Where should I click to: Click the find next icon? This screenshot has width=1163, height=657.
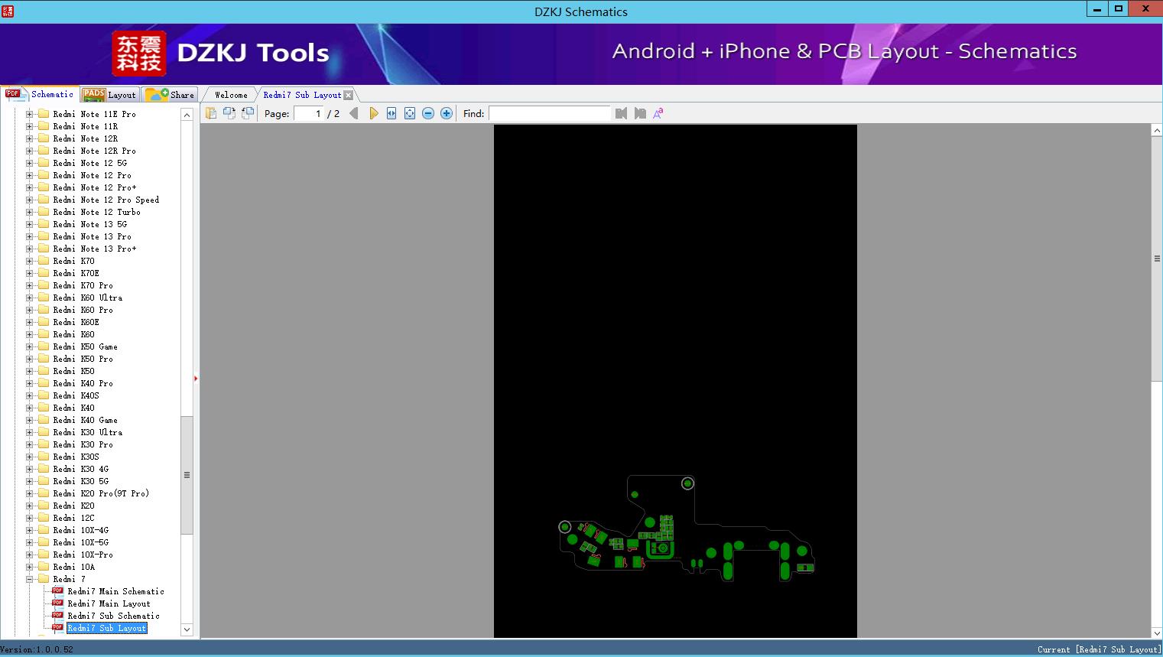pos(640,113)
